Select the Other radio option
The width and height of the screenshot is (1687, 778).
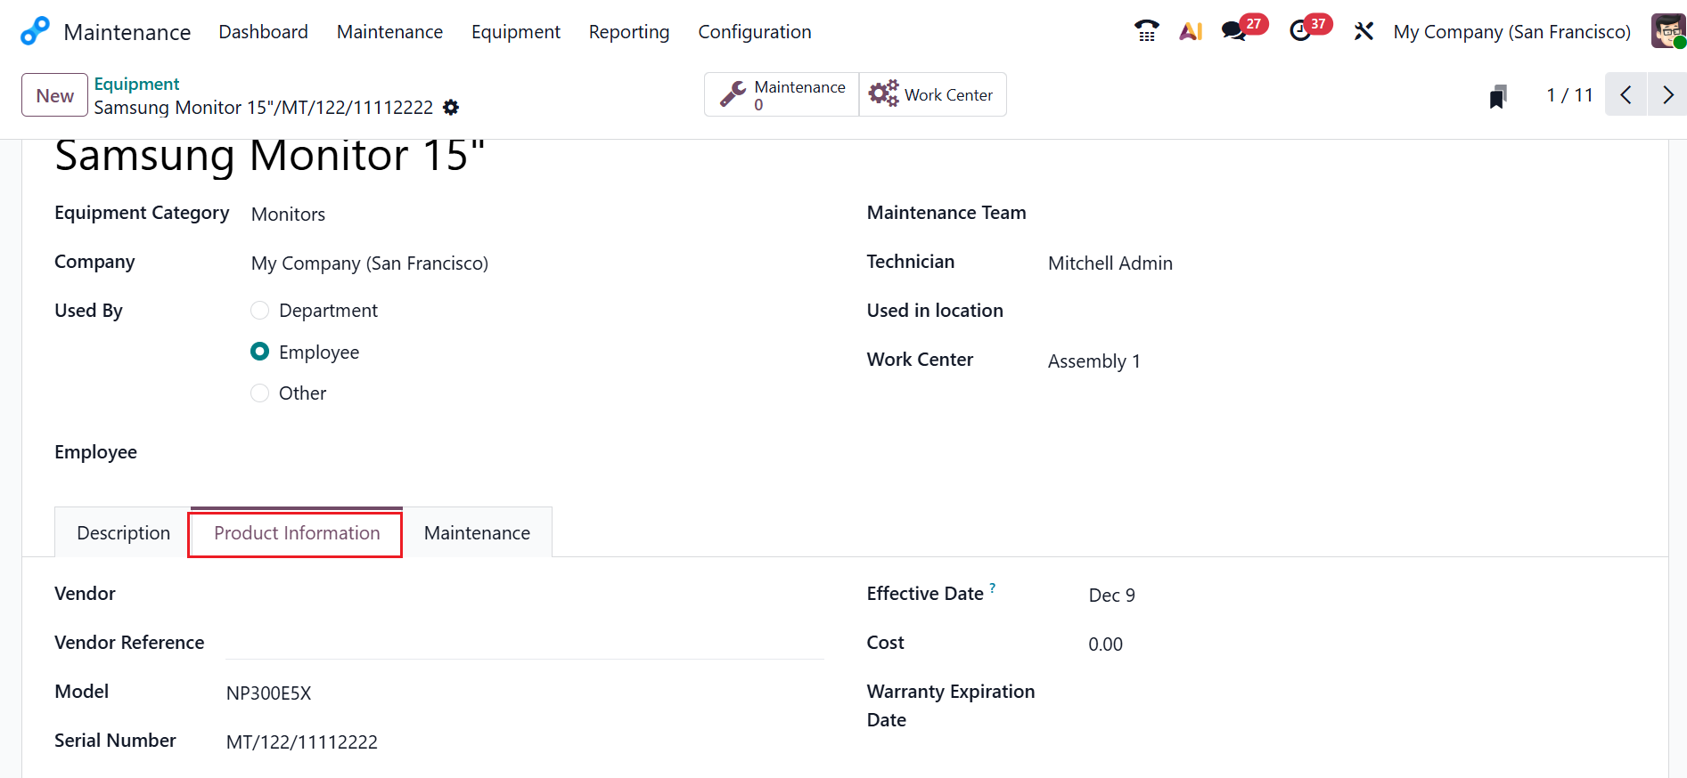tap(260, 393)
